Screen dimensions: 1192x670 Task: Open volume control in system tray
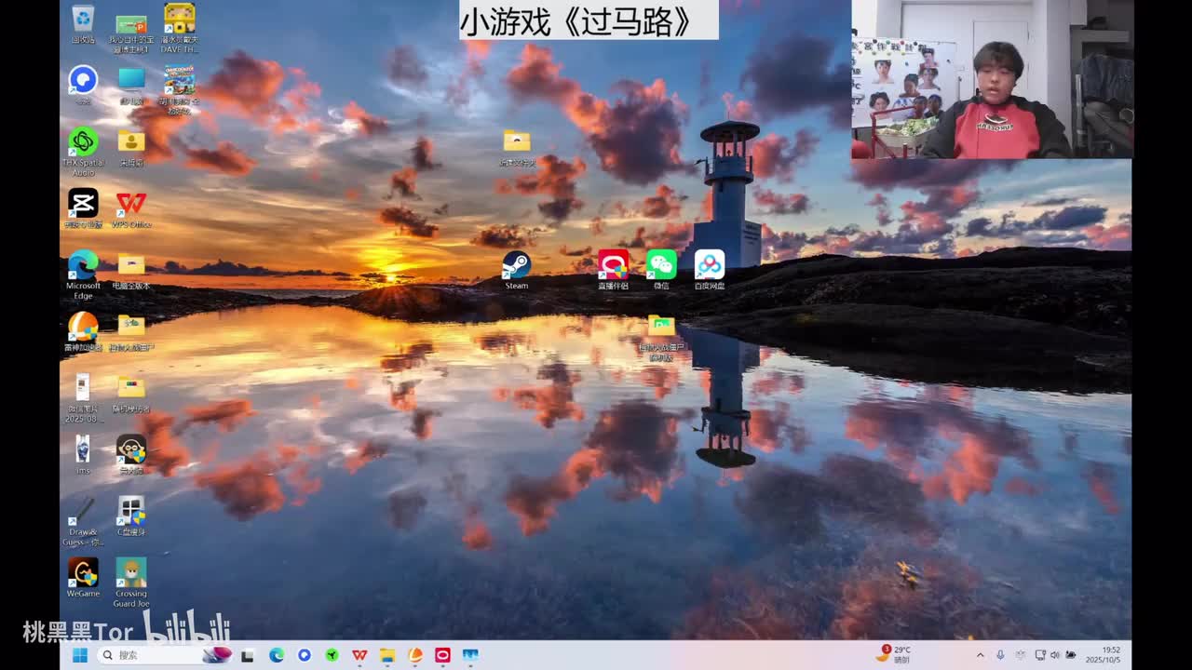(1055, 655)
